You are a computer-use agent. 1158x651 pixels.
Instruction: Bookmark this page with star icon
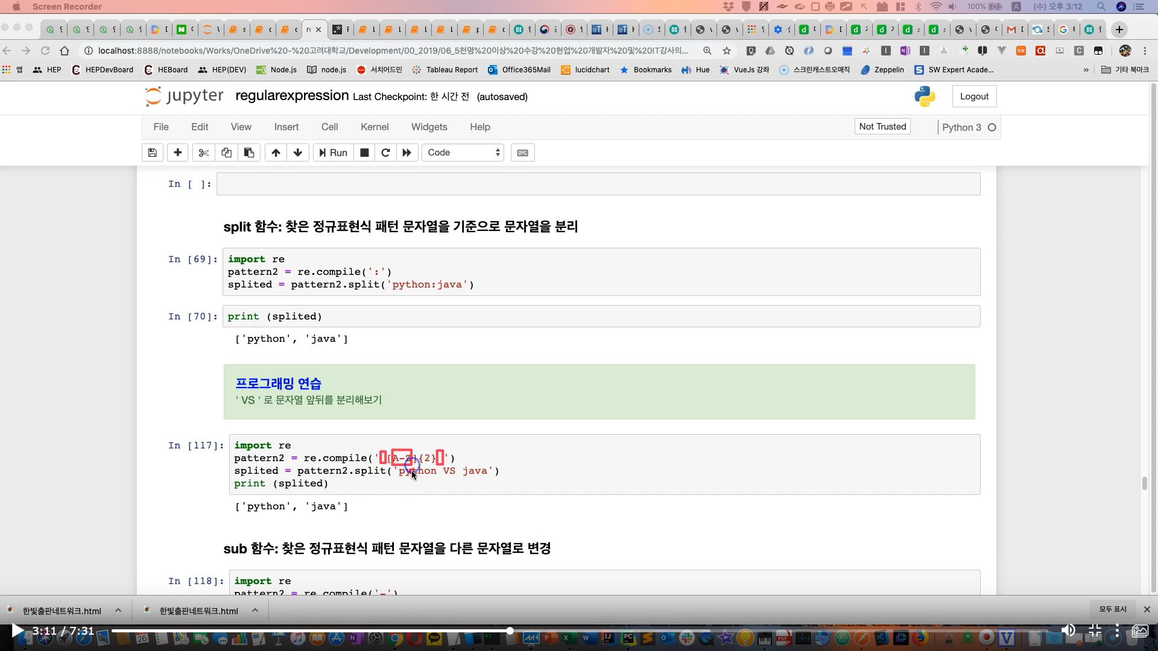[727, 51]
